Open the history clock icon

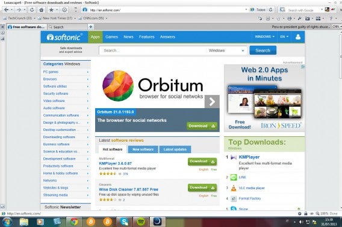(x=64, y=10)
